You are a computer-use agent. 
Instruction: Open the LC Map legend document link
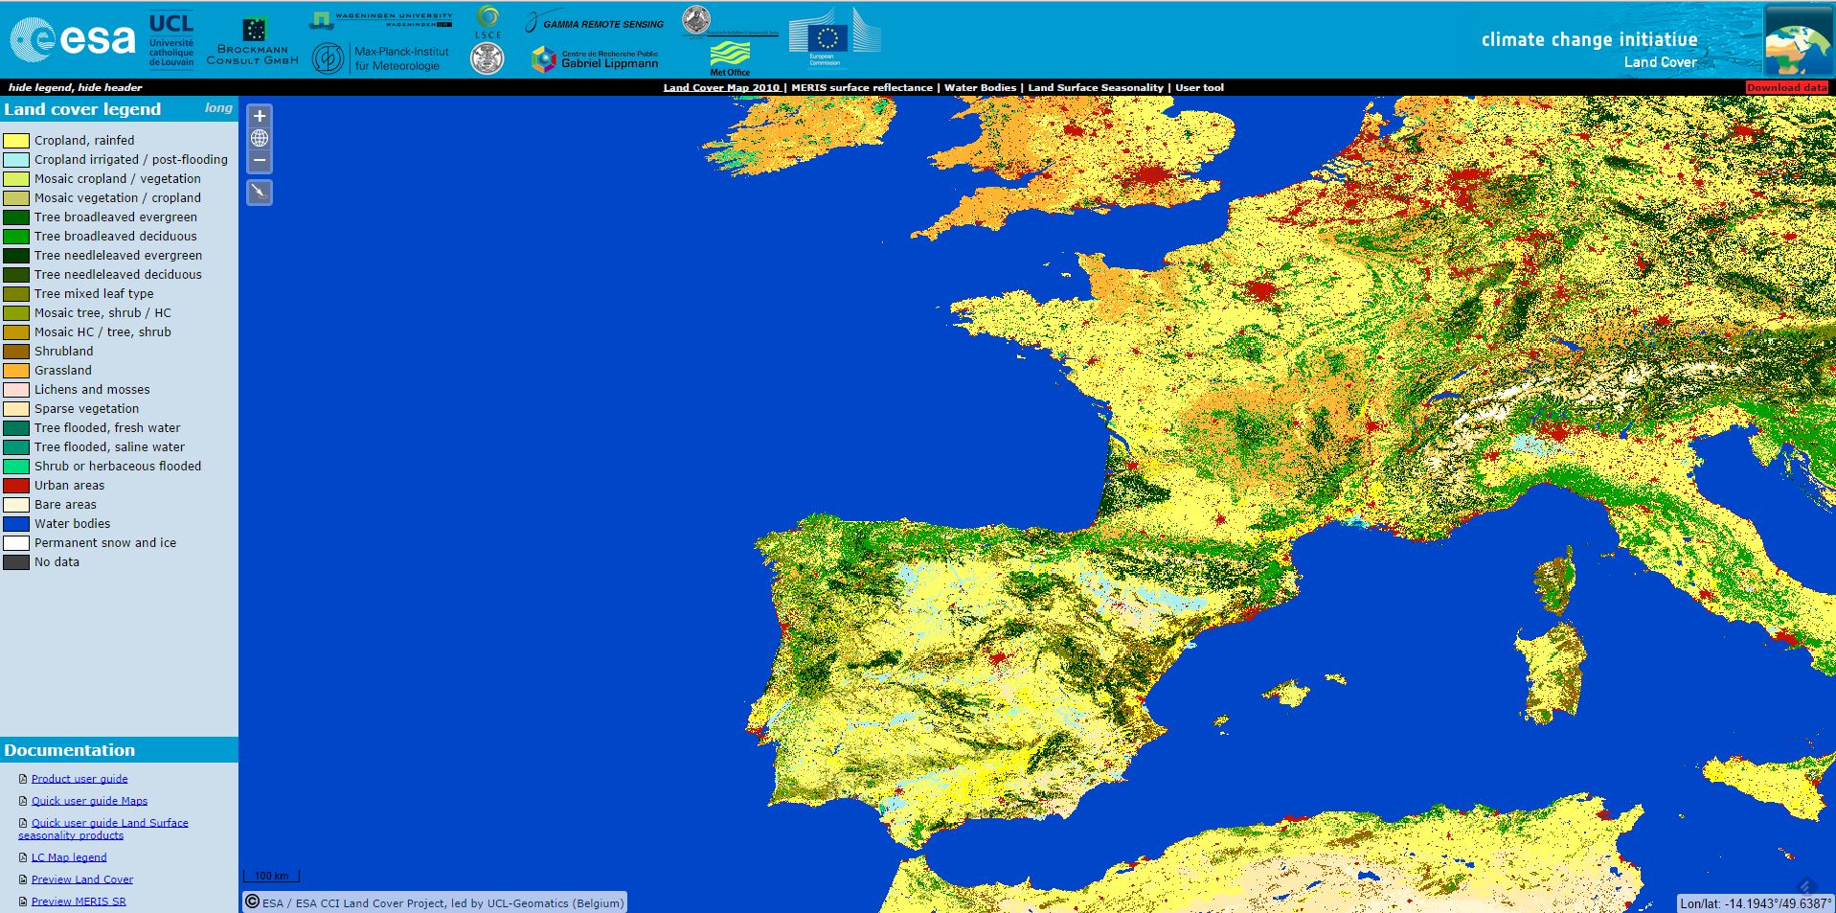69,857
